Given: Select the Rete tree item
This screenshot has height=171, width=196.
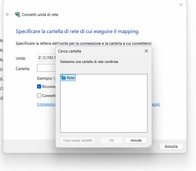Looking at the screenshot, I should coord(68,78).
